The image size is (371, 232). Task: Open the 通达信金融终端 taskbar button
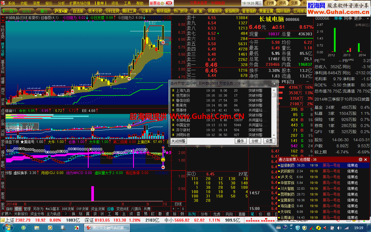click(107, 228)
